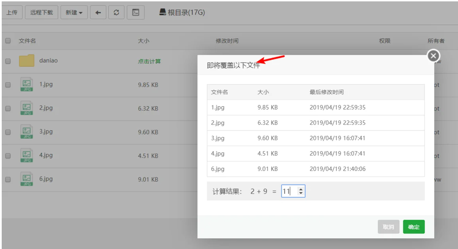The width and height of the screenshot is (458, 249).
Task: Click the 1.jpg image file icon
Action: [x=26, y=85]
